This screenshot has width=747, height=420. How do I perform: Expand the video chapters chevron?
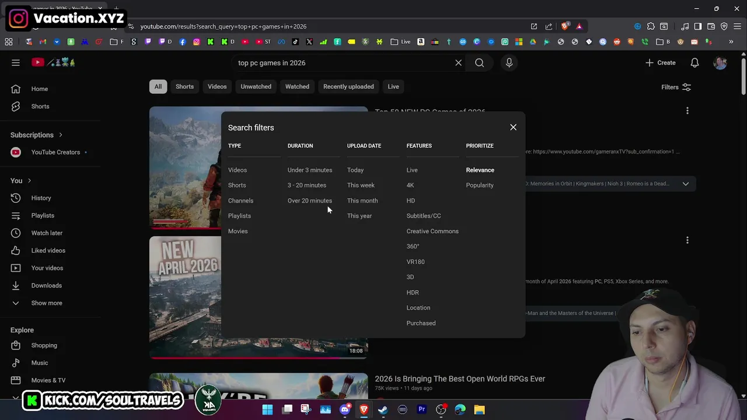click(686, 184)
